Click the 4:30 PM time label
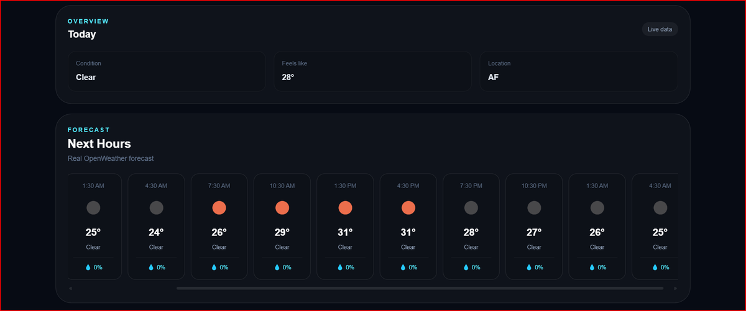Screen dimensions: 746x311 (408, 186)
